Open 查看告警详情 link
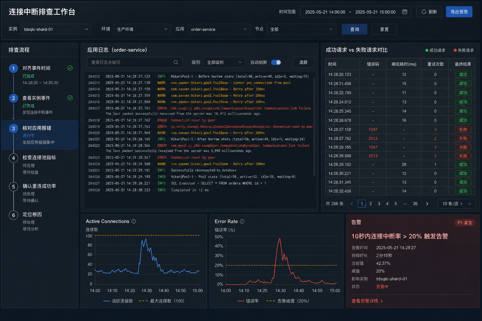This screenshot has height=321, width=482. pyautogui.click(x=367, y=301)
